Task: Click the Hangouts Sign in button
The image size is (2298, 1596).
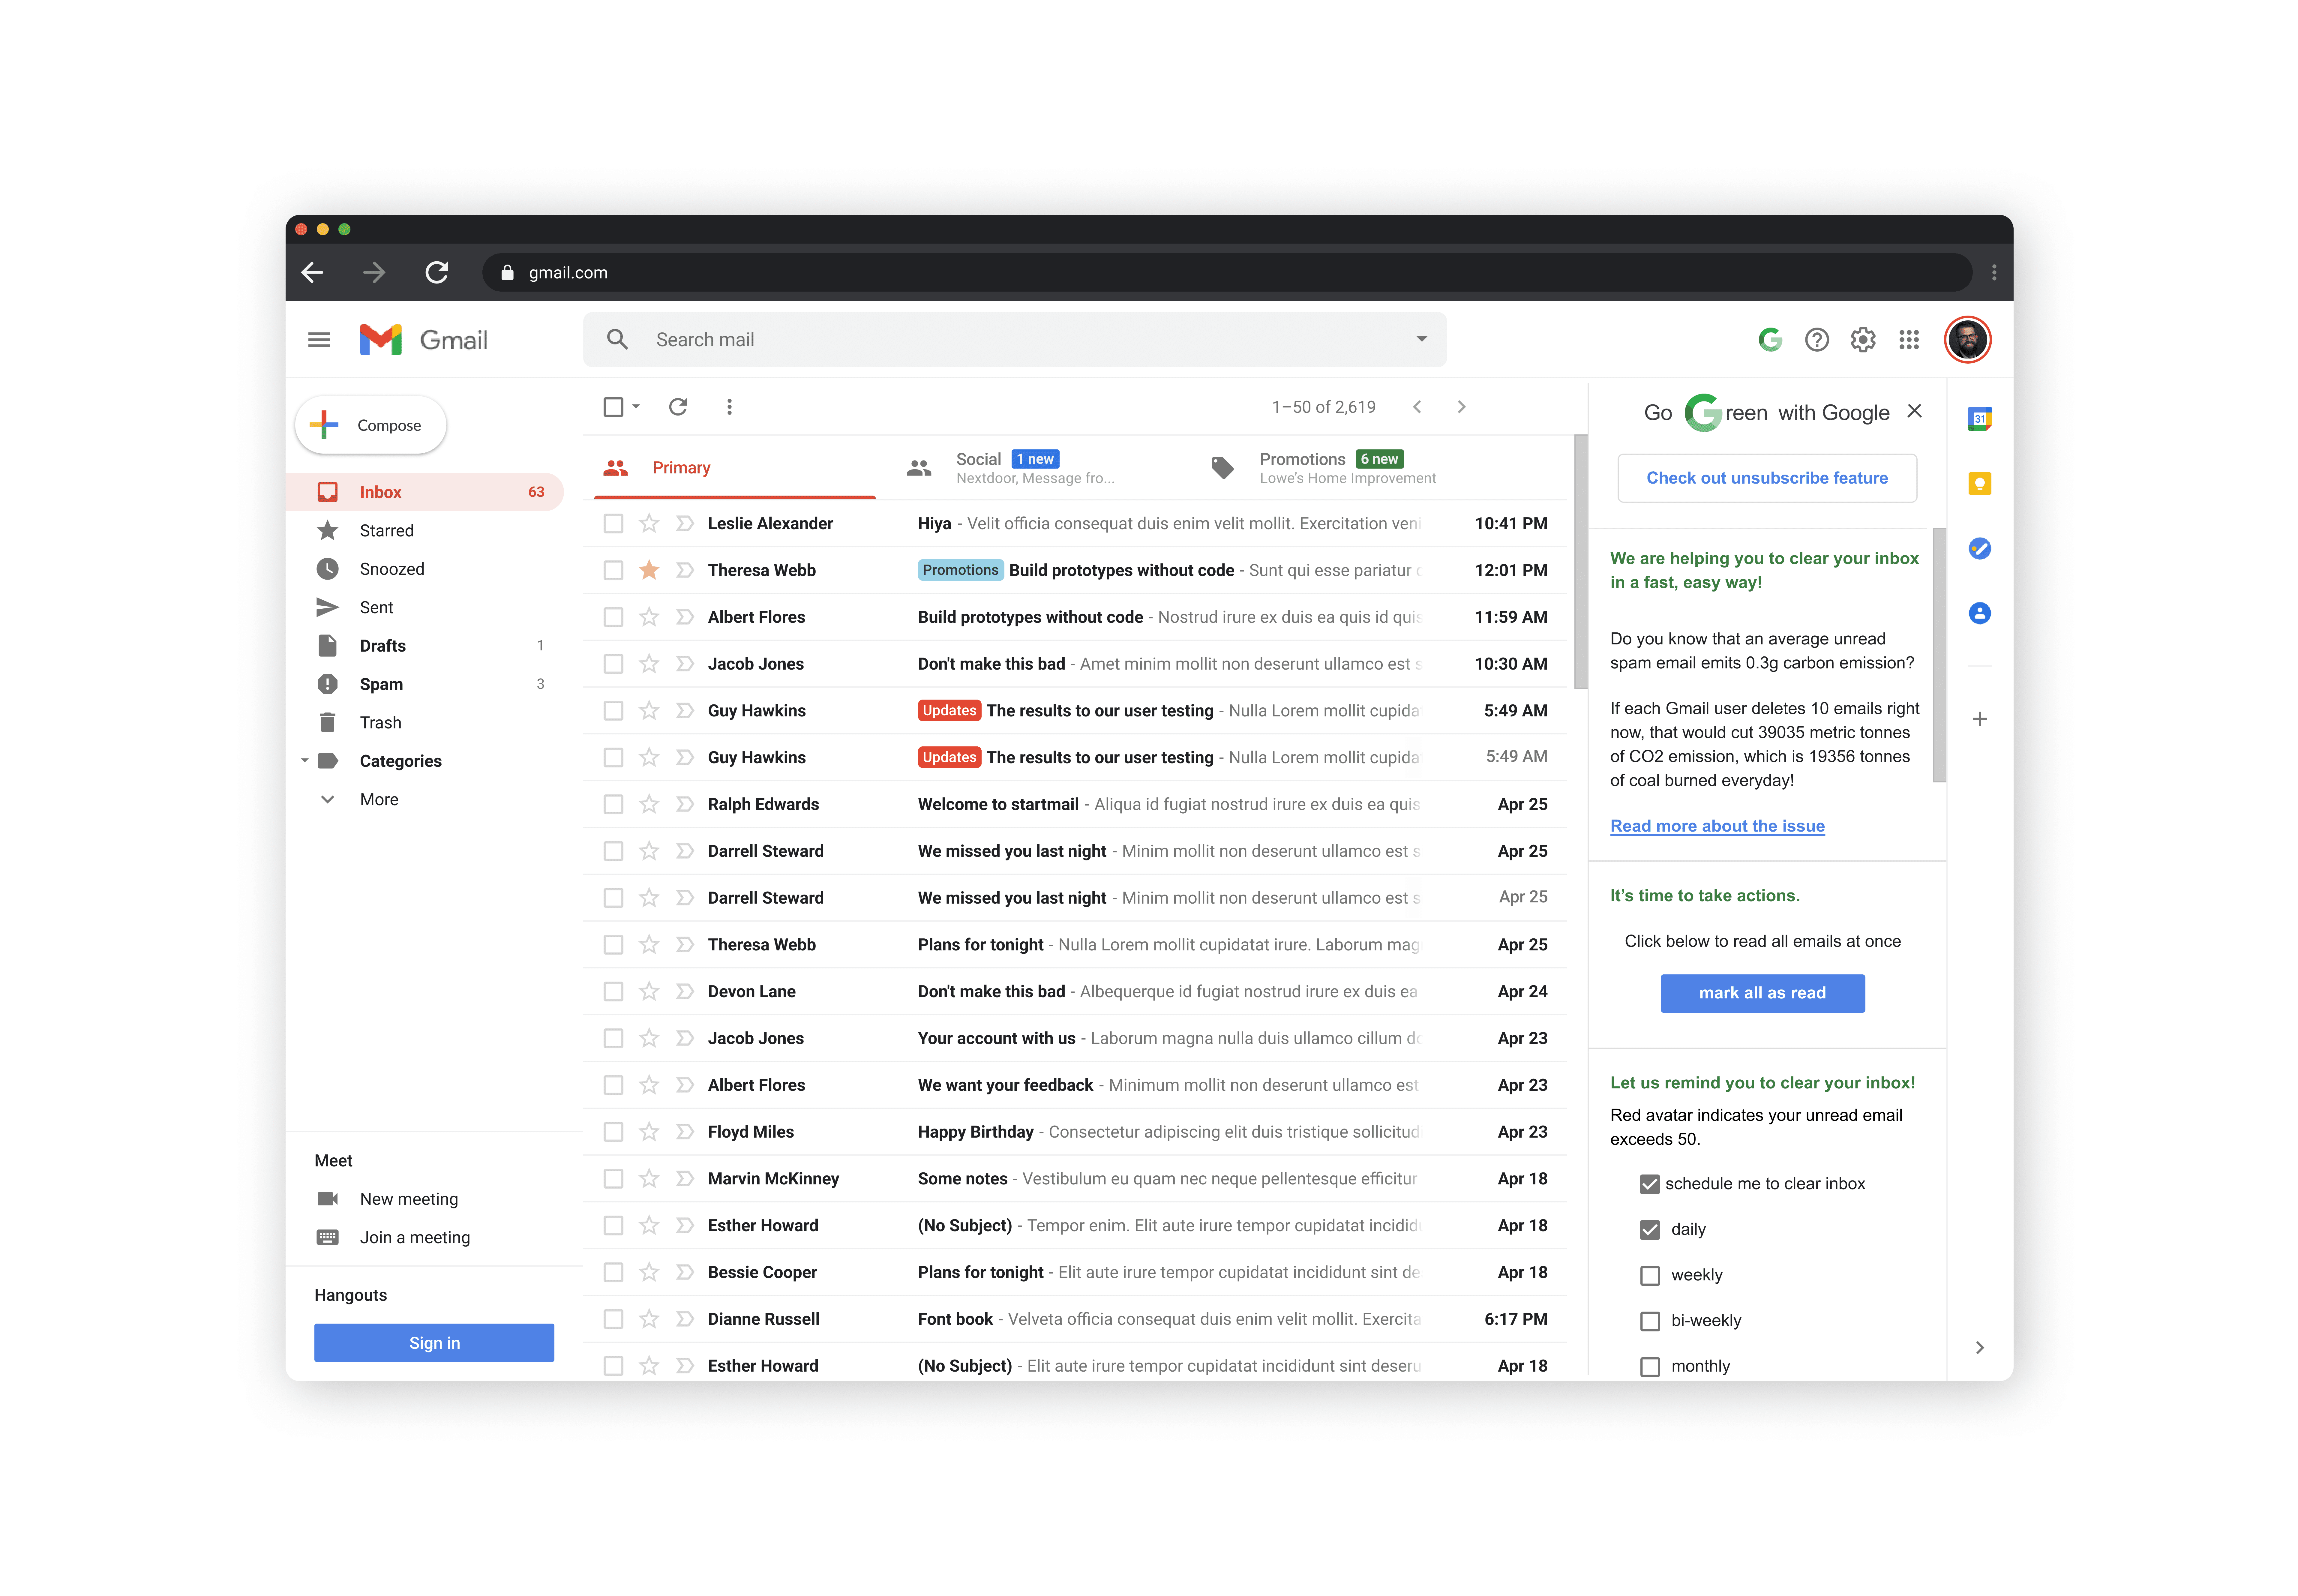Action: pyautogui.click(x=434, y=1343)
